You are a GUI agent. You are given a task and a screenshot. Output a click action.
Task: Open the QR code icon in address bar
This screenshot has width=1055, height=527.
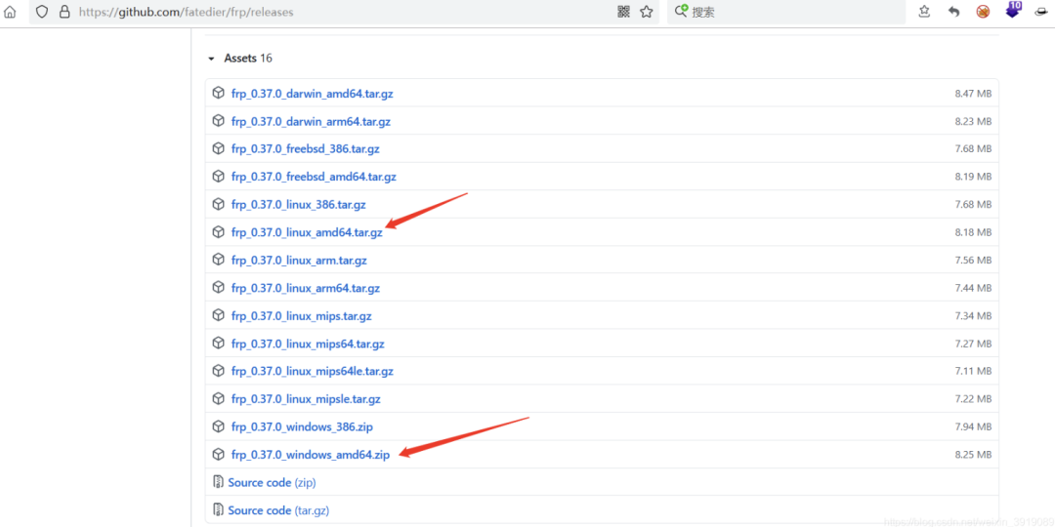pyautogui.click(x=623, y=12)
